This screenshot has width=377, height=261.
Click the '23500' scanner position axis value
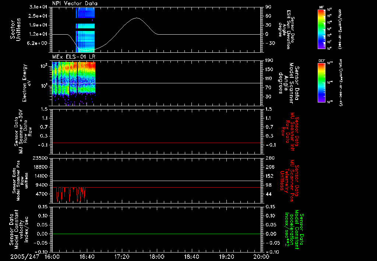(40, 158)
